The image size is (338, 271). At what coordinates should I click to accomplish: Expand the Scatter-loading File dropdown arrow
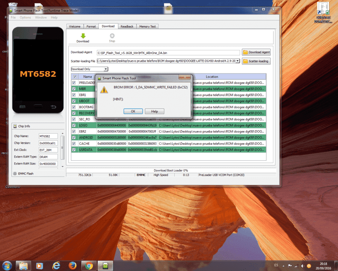pyautogui.click(x=237, y=61)
